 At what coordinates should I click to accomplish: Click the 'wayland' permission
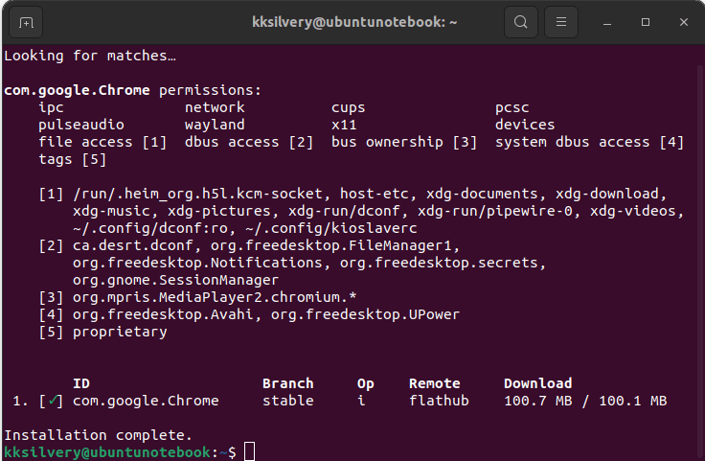click(215, 125)
